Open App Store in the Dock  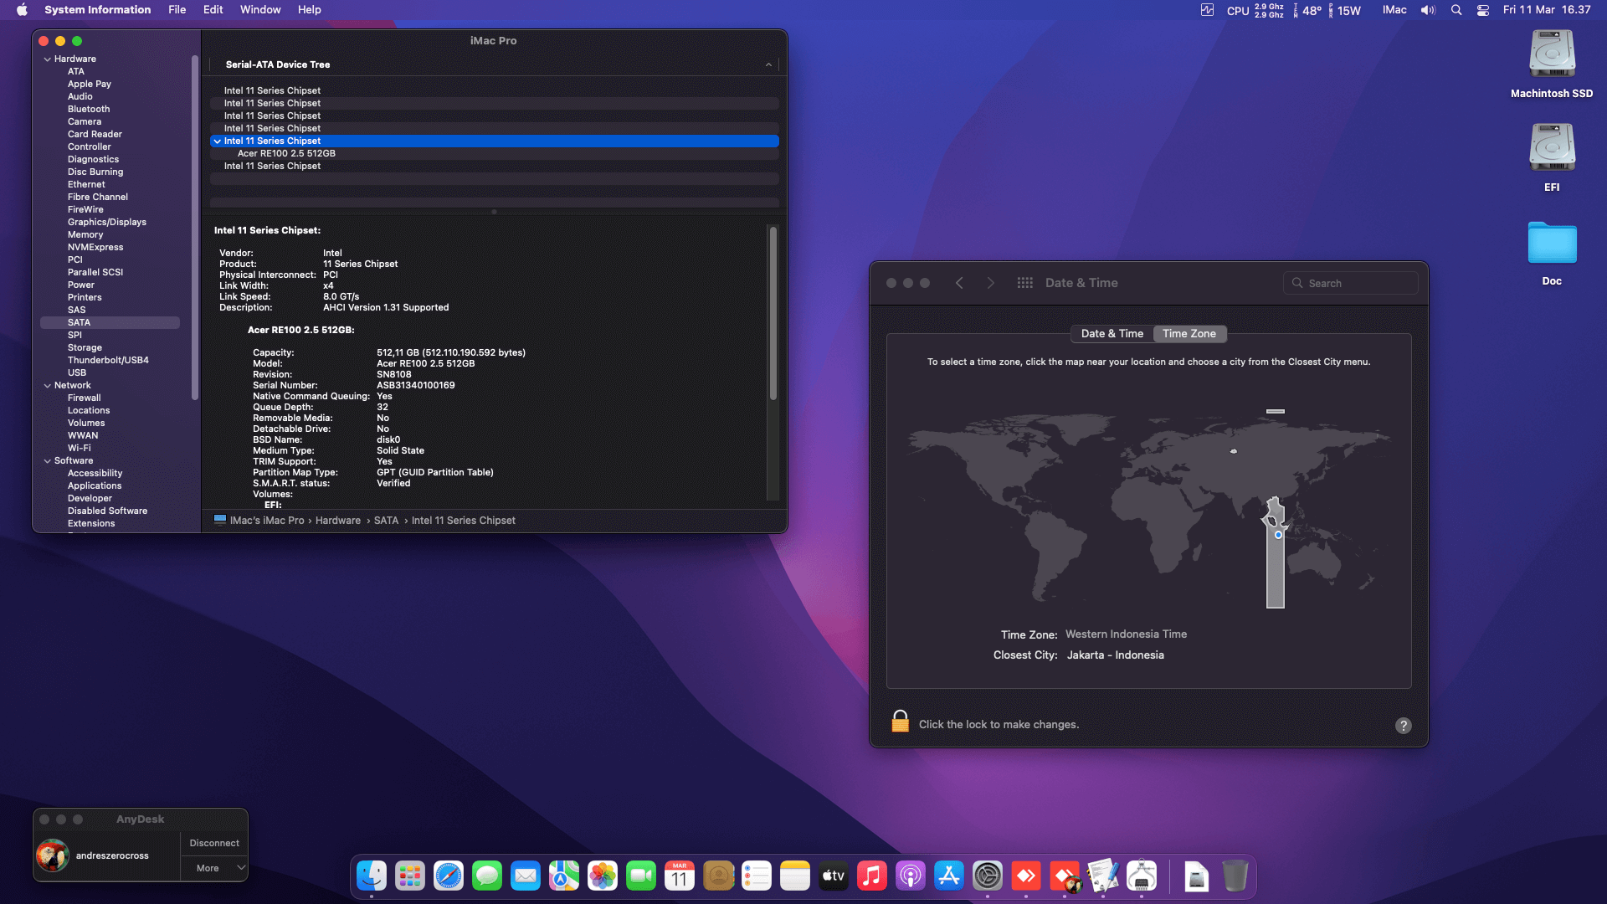point(949,876)
